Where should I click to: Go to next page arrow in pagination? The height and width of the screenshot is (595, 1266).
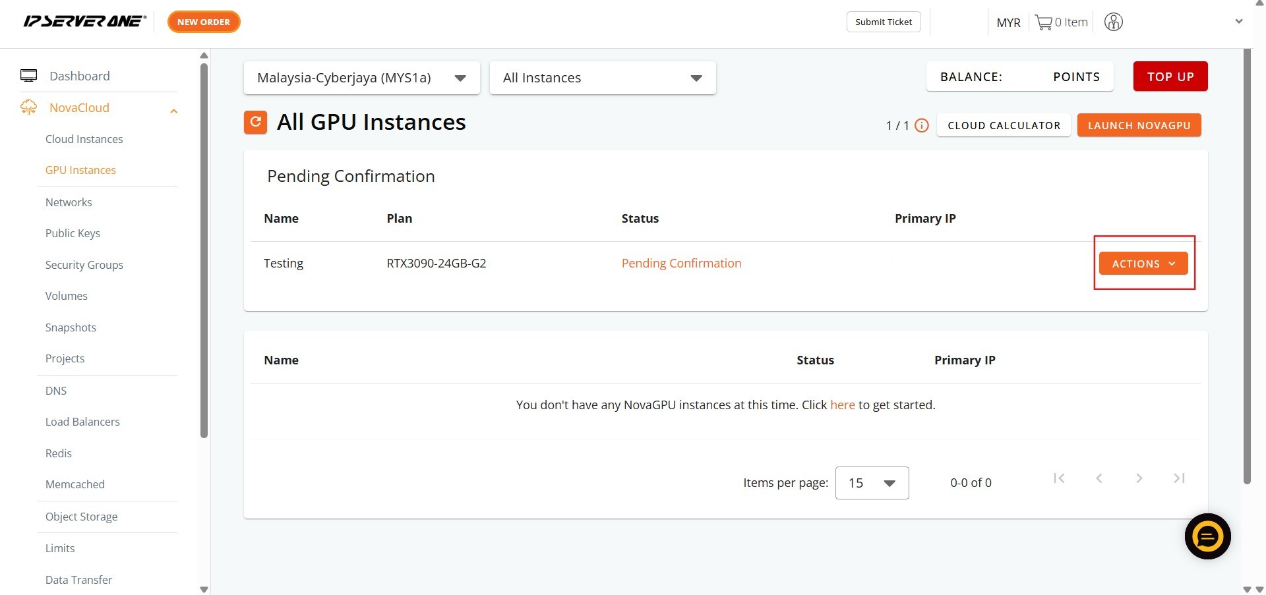click(1139, 478)
